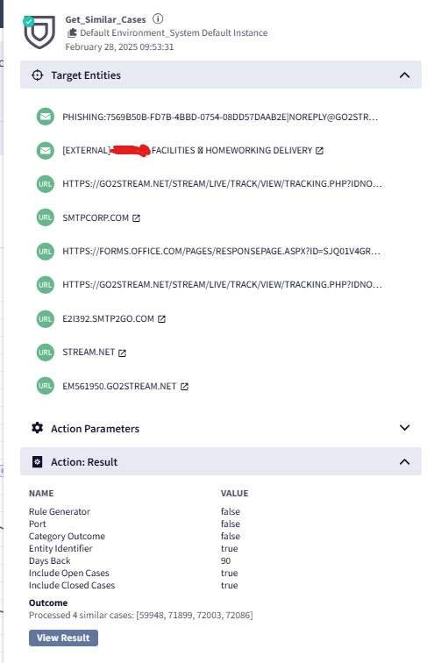Open external link for Homeworking Delivery email

[319, 151]
